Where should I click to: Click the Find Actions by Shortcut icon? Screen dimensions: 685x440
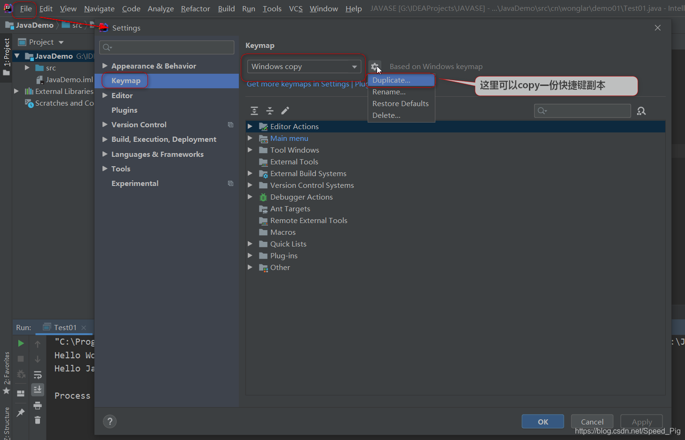point(641,111)
